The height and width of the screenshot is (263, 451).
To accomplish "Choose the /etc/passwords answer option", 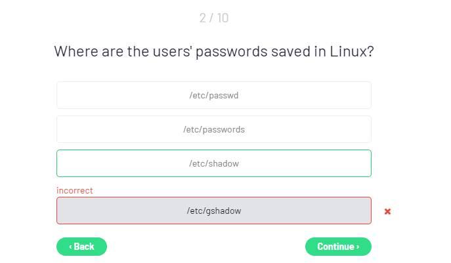I will coord(214,129).
